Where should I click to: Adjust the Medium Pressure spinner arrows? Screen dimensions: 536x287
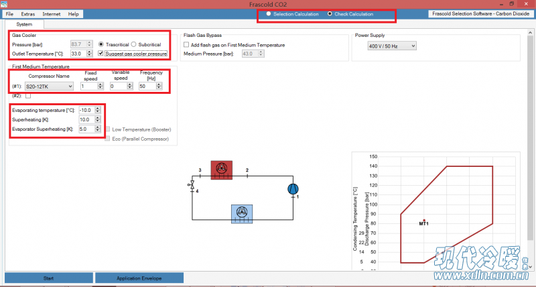coord(261,54)
